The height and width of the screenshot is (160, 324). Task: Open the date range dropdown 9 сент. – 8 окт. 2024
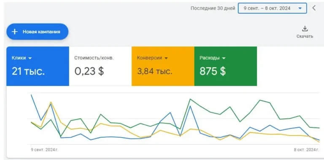[273, 8]
